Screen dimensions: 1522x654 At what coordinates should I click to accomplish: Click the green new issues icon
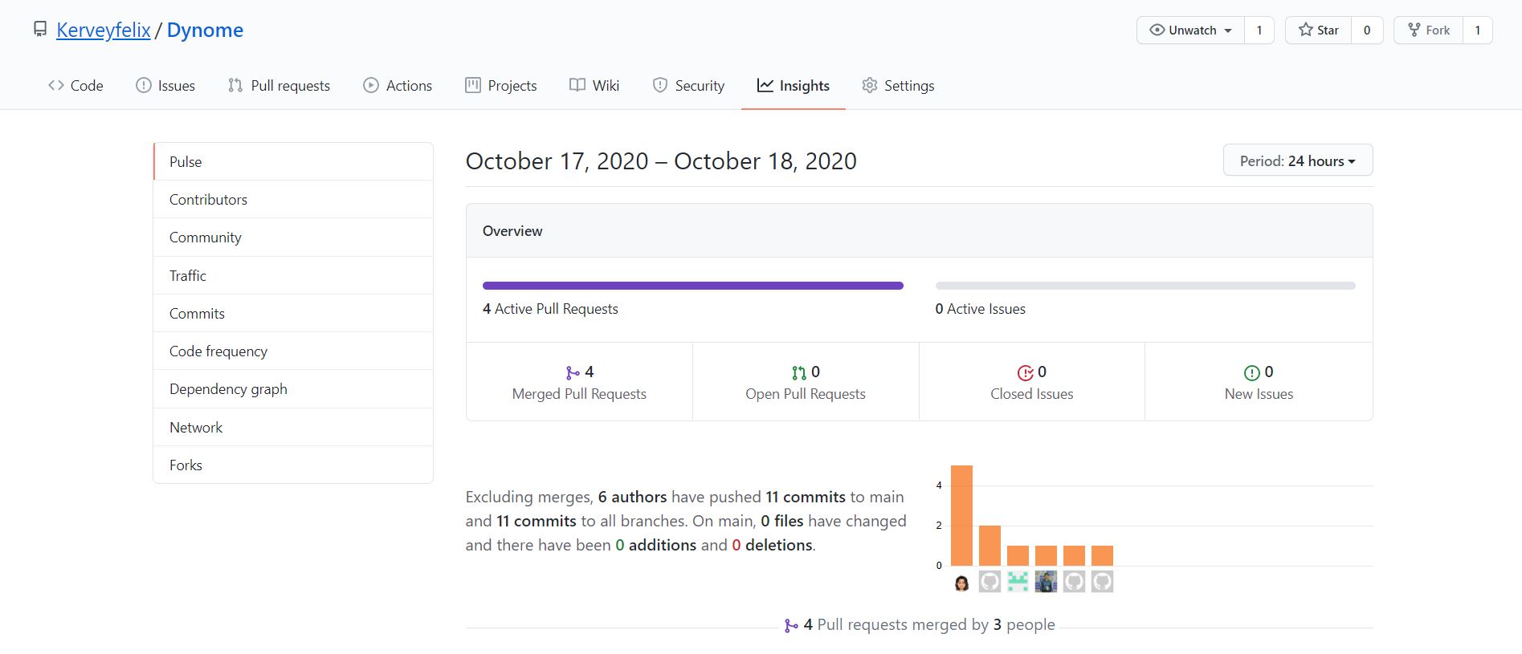(1251, 372)
